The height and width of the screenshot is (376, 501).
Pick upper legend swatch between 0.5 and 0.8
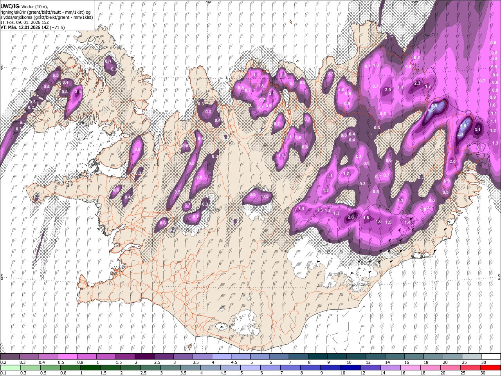(68, 357)
